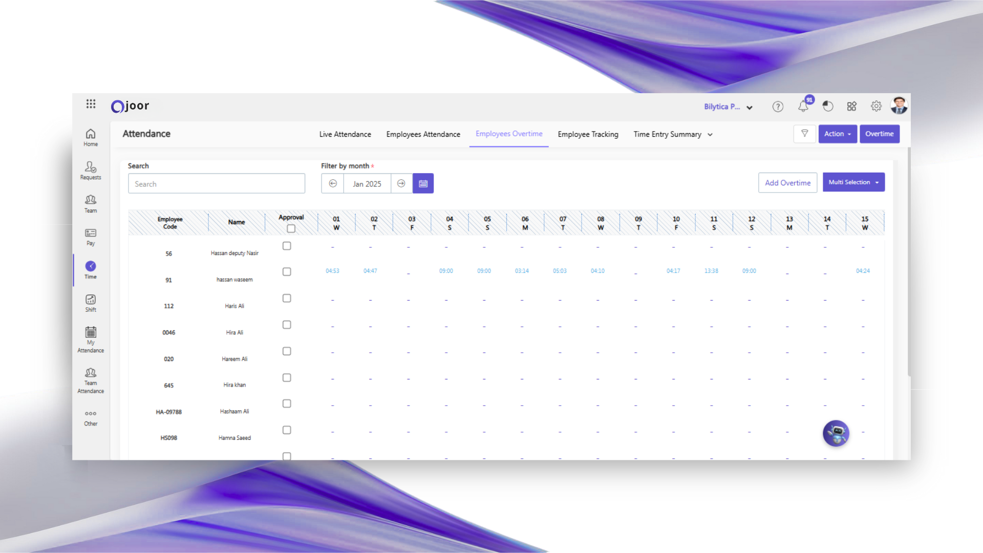Open the calendar month picker icon
This screenshot has width=983, height=553.
423,183
